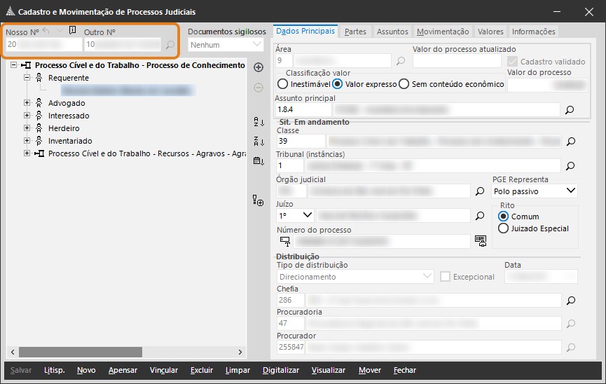
Task: Click the Digitalizar button
Action: click(x=281, y=370)
